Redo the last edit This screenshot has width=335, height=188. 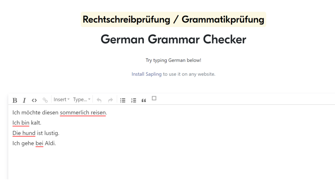tap(110, 100)
